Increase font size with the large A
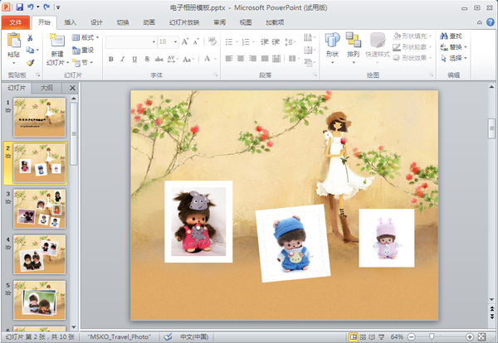 click(185, 41)
